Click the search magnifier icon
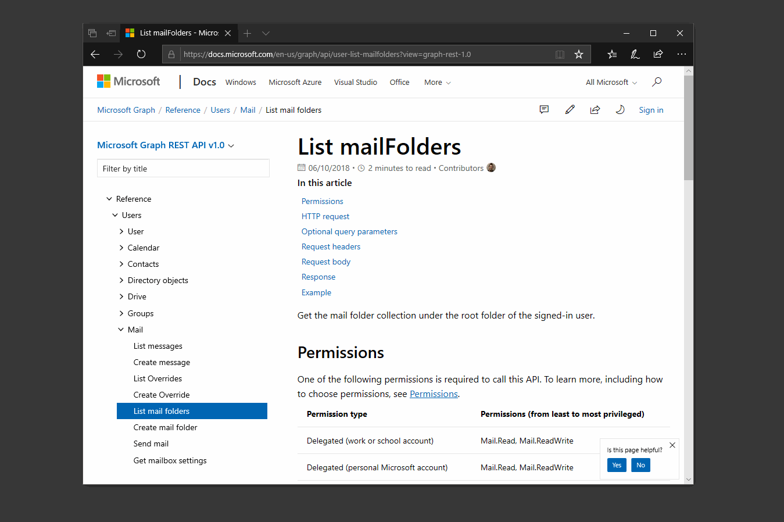Screen dimensions: 784x522 pos(657,82)
